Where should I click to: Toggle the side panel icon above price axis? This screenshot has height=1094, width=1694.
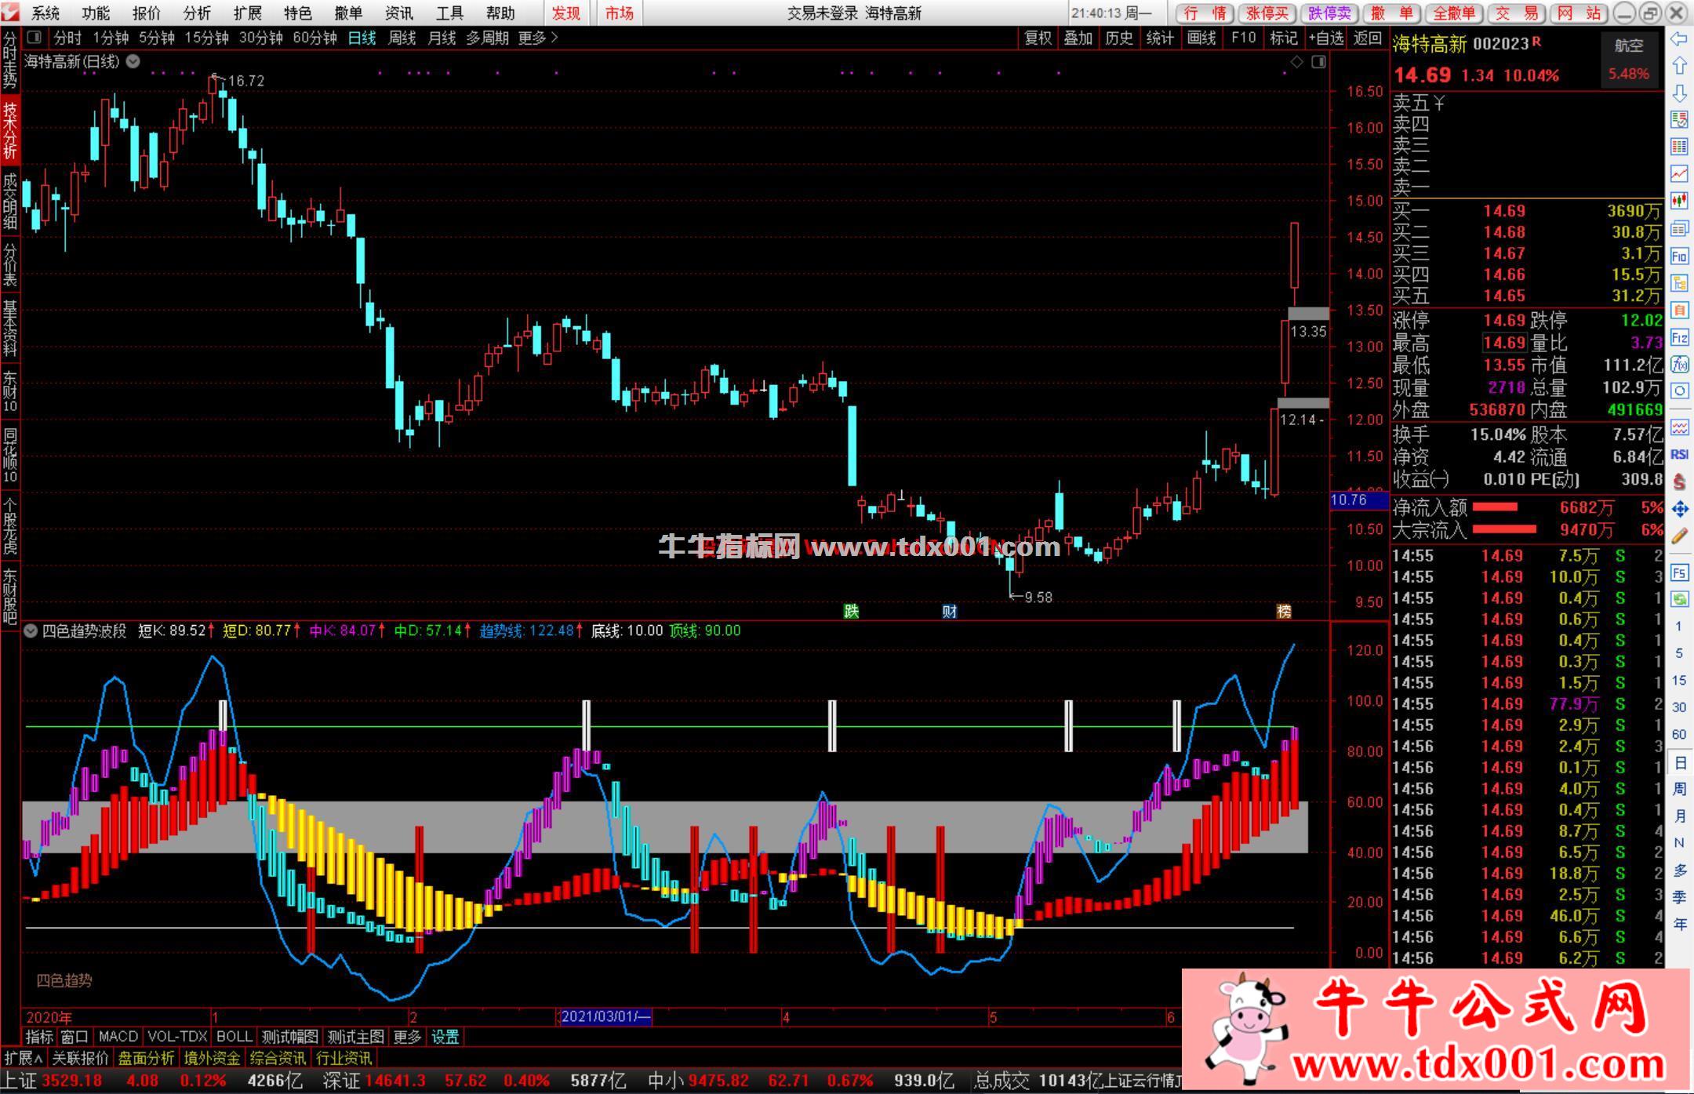click(x=1318, y=61)
